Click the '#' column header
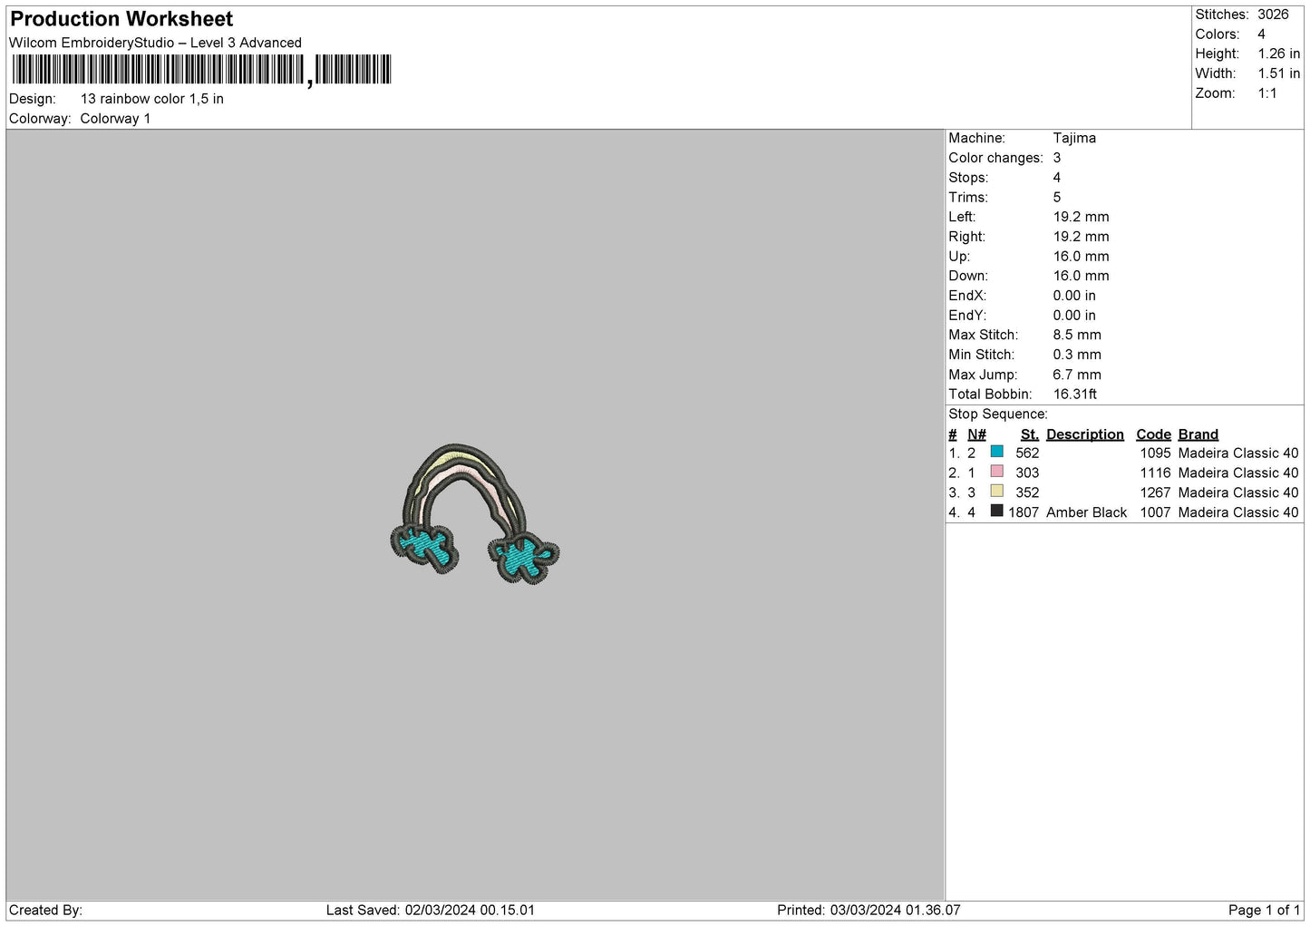 (953, 434)
